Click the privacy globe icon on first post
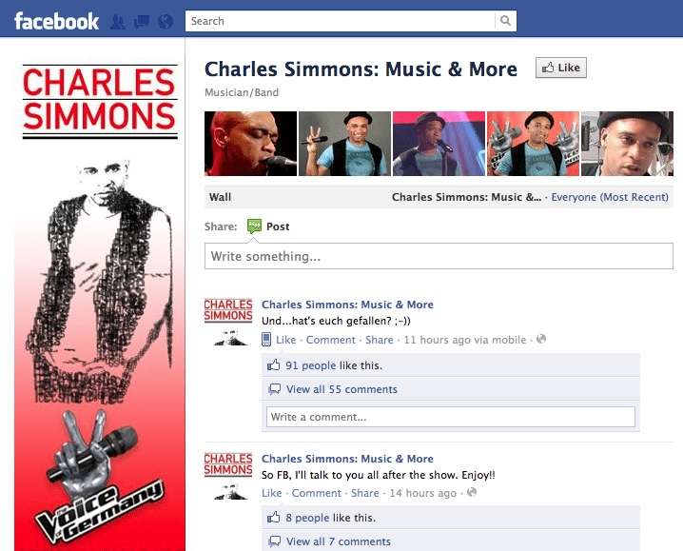 click(541, 339)
